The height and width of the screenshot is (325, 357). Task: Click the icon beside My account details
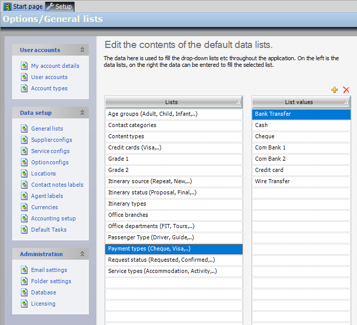point(24,66)
